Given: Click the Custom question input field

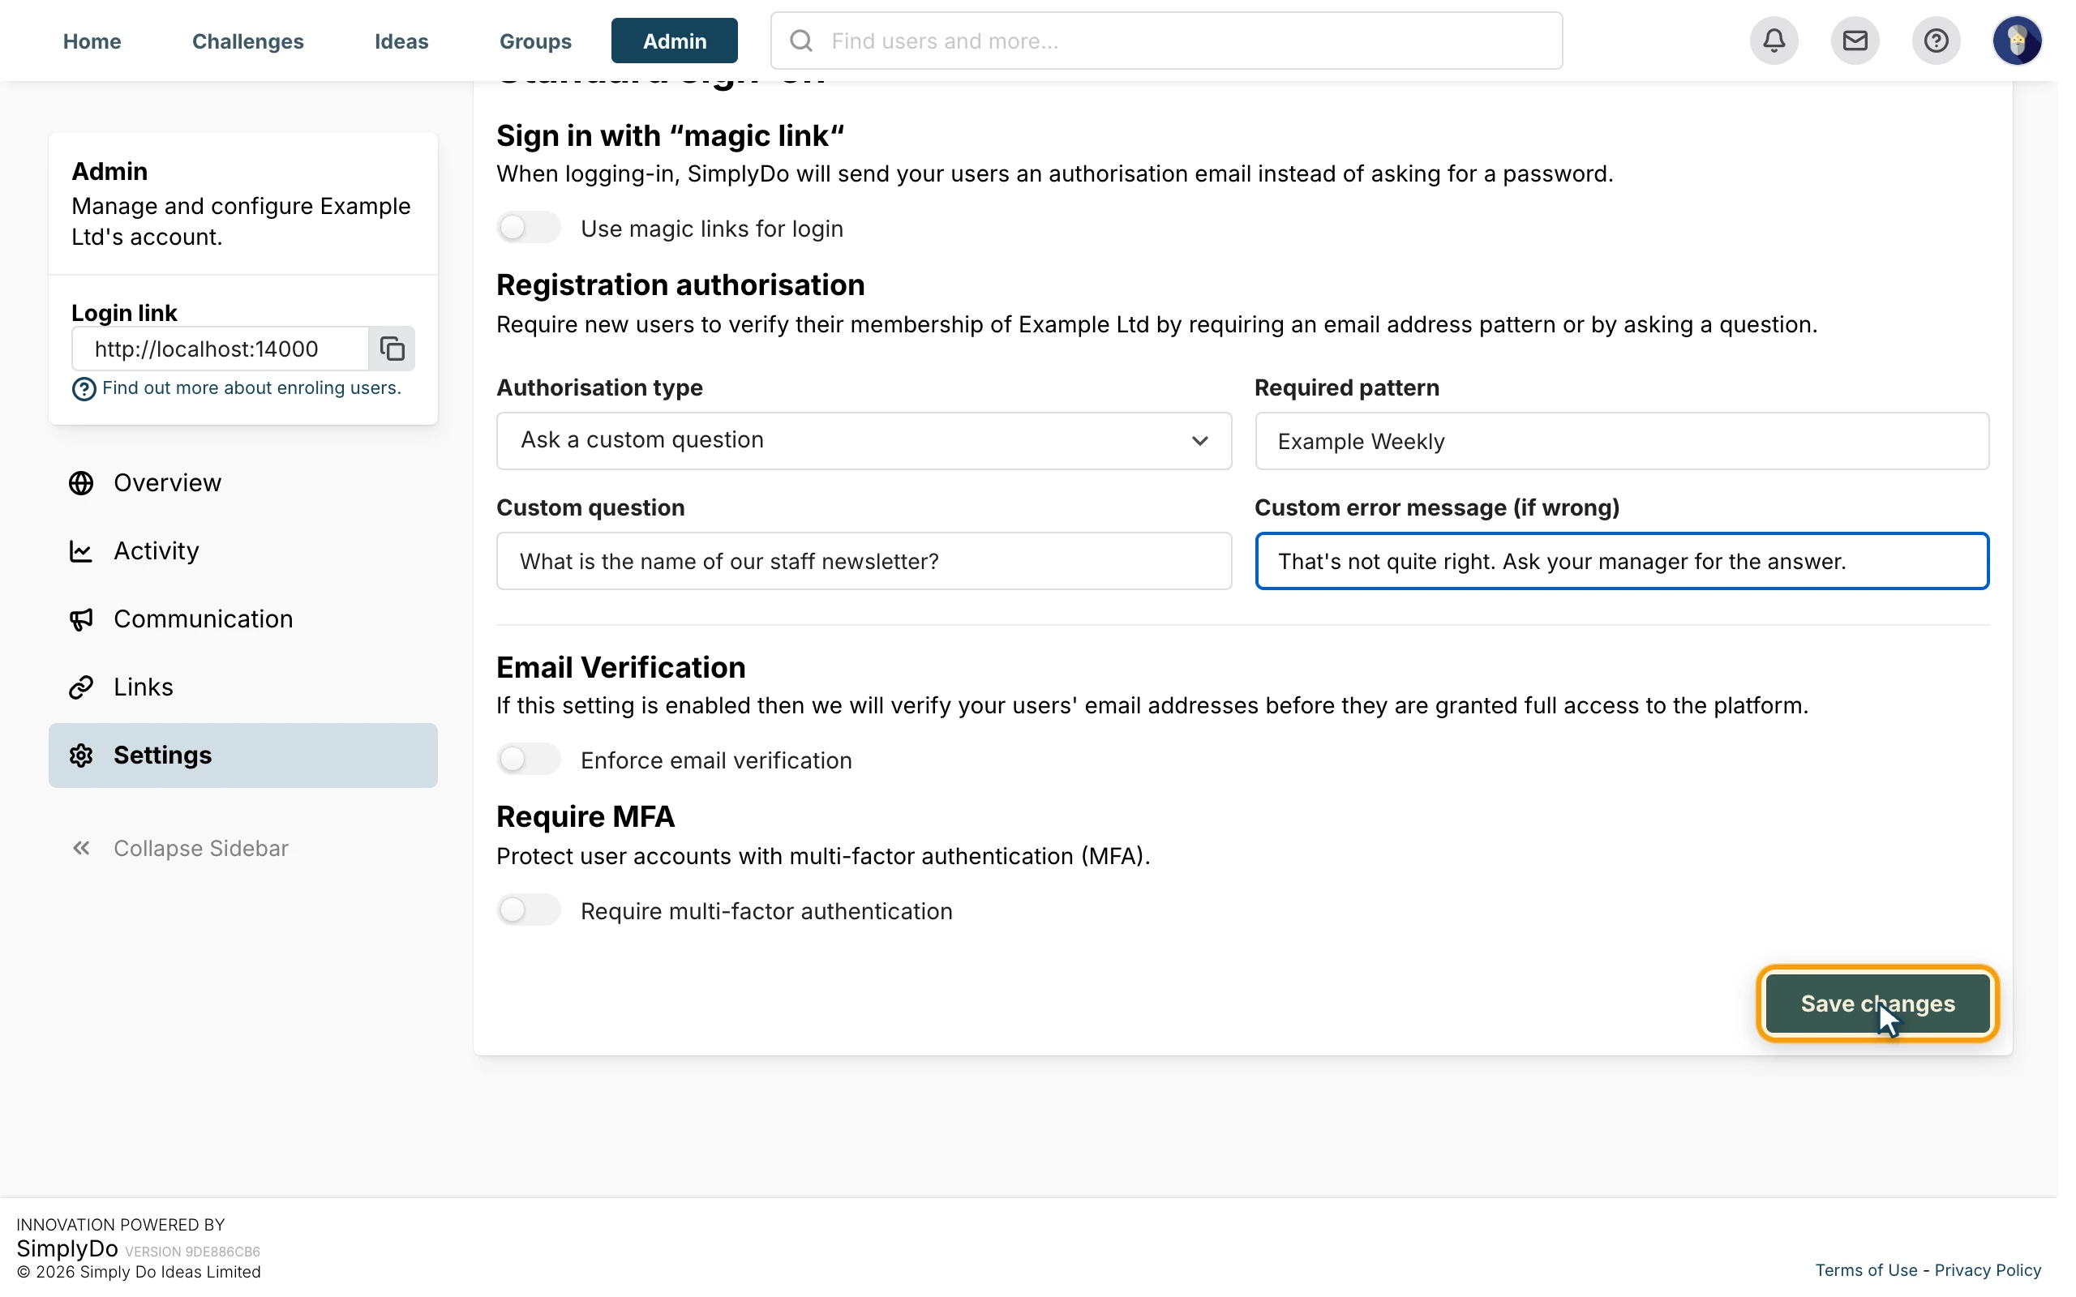Looking at the screenshot, I should point(864,561).
